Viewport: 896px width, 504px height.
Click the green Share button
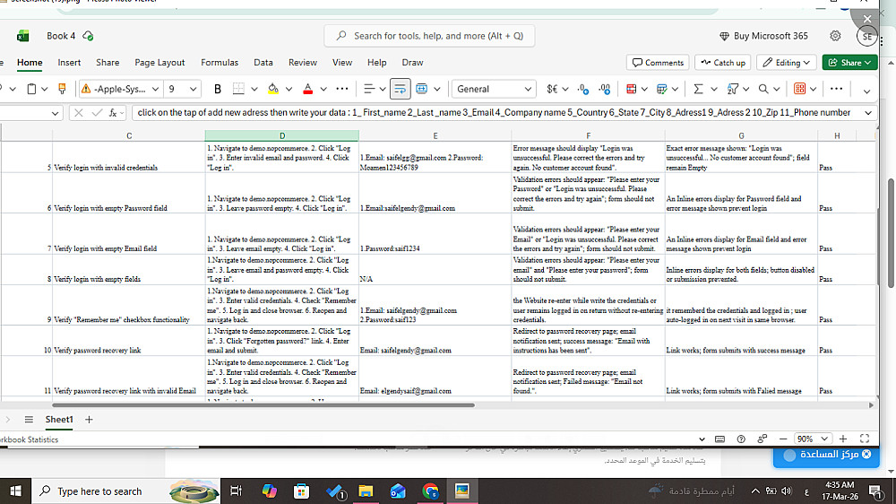tap(849, 63)
